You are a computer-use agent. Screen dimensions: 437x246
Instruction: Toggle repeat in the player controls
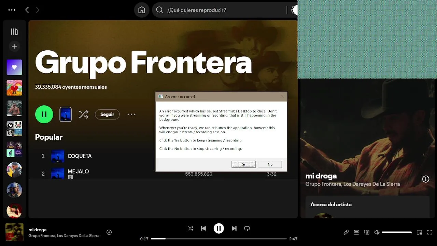click(247, 228)
